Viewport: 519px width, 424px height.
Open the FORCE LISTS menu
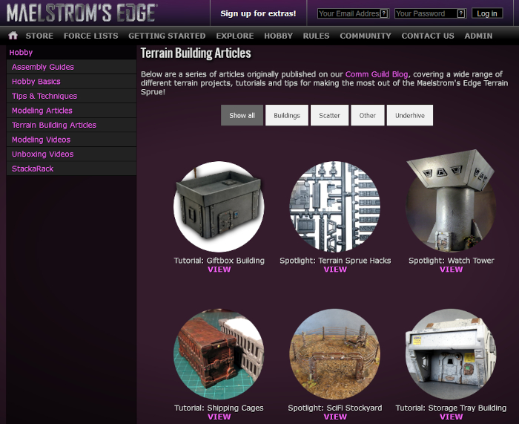90,36
